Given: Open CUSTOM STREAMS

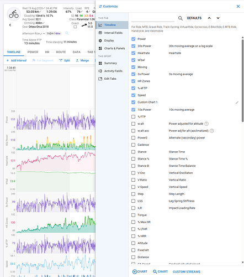Looking at the screenshot, I should tap(187, 271).
